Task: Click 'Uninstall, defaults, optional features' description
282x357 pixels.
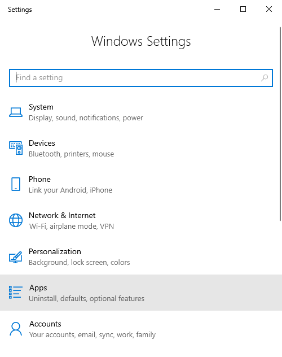Action: 87,298
